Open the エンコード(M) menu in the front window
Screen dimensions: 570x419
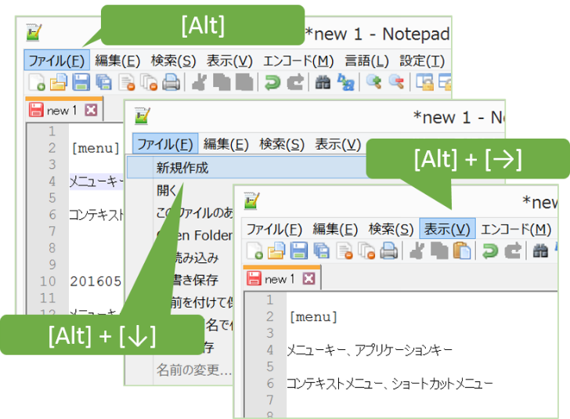coord(516,229)
